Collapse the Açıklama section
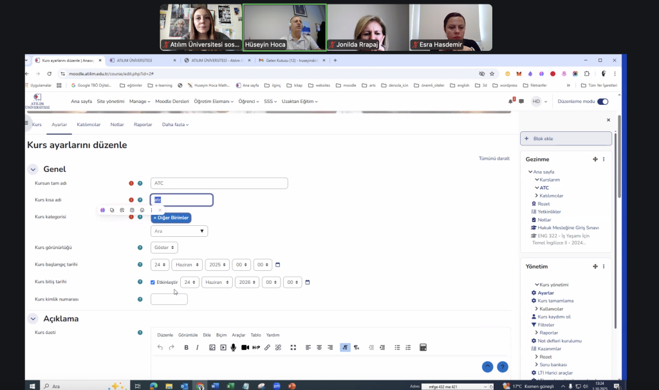Image resolution: width=659 pixels, height=390 pixels. click(33, 319)
